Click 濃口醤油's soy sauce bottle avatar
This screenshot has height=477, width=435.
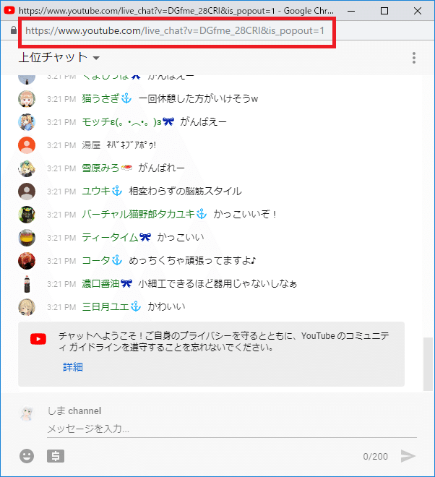coord(27,284)
